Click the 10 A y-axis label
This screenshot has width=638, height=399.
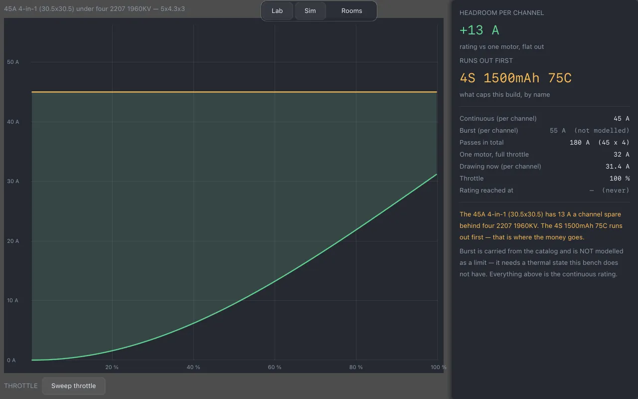point(13,300)
